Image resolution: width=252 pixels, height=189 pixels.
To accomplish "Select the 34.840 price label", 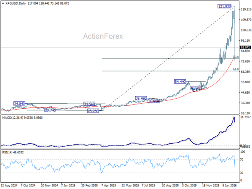I will (19, 104).
